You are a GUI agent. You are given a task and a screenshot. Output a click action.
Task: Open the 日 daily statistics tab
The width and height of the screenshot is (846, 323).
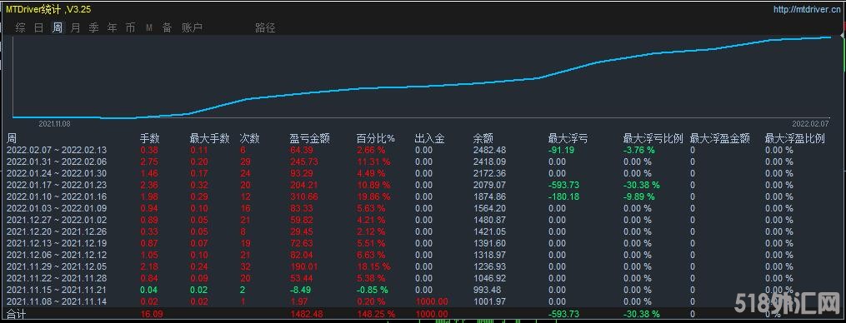pyautogui.click(x=39, y=27)
